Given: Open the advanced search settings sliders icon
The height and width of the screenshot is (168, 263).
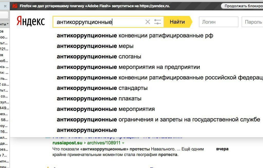Looking at the screenshot, I should click(158, 22).
